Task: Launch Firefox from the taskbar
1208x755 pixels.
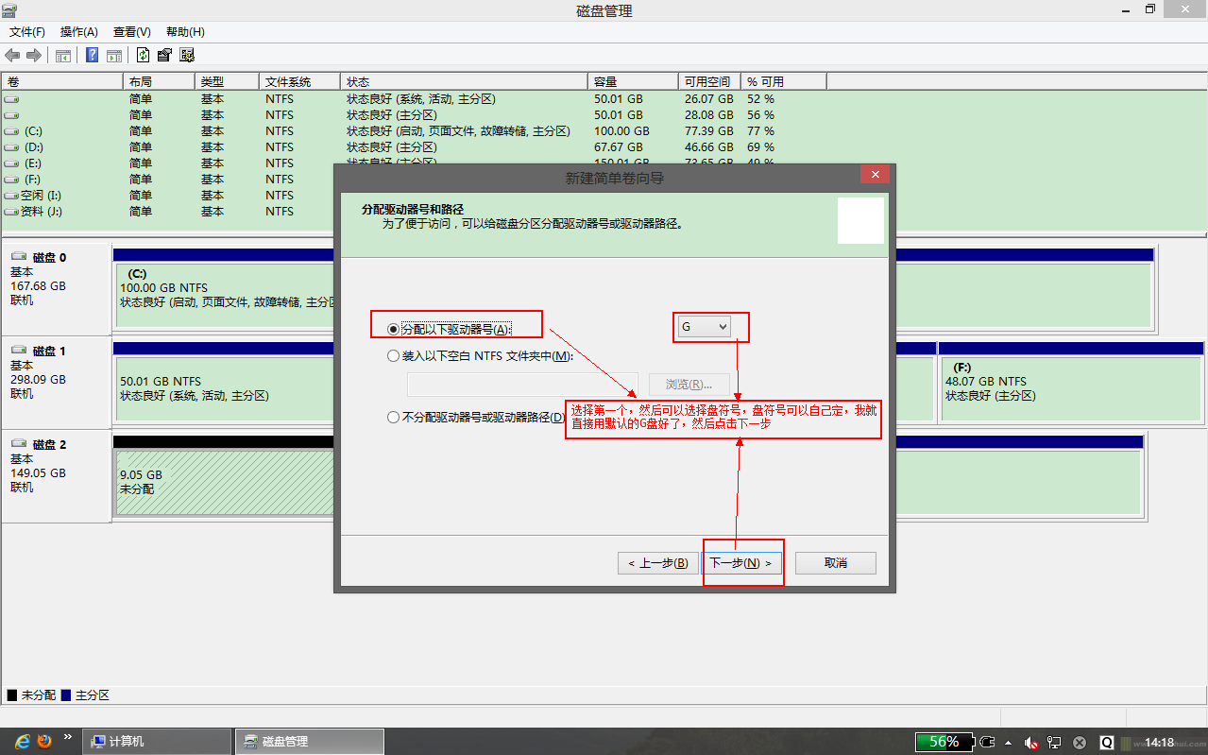Action: pos(44,741)
